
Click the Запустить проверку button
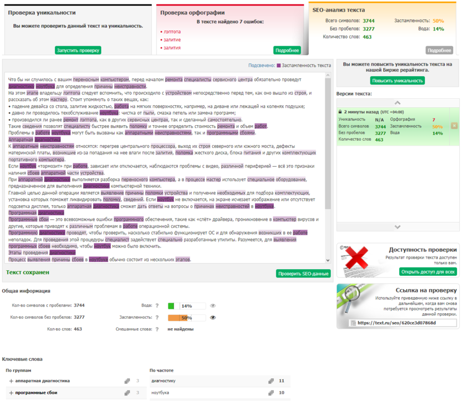[78, 50]
